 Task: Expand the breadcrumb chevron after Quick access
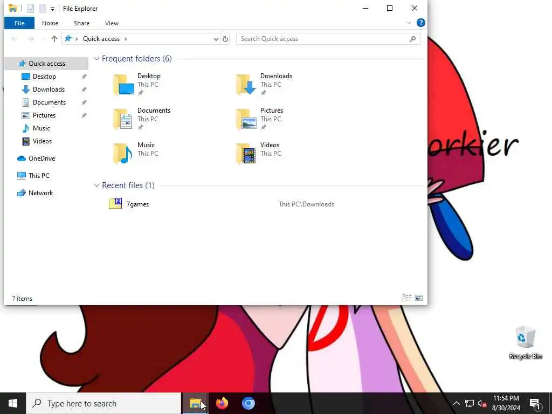(126, 39)
